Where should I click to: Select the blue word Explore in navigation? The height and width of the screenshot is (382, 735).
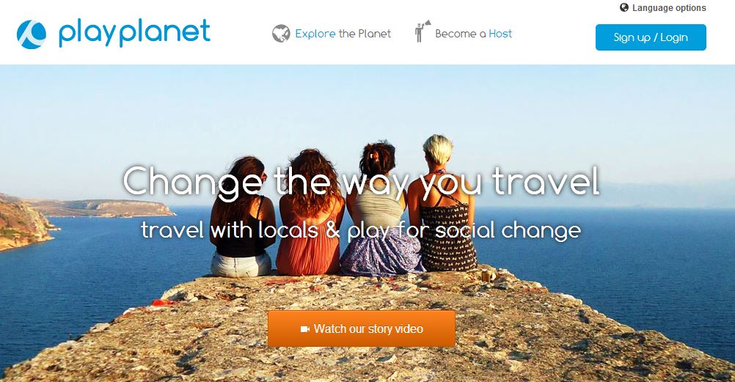point(315,34)
